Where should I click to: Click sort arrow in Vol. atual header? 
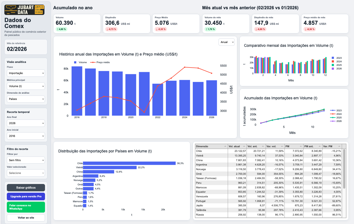[x=244, y=146]
